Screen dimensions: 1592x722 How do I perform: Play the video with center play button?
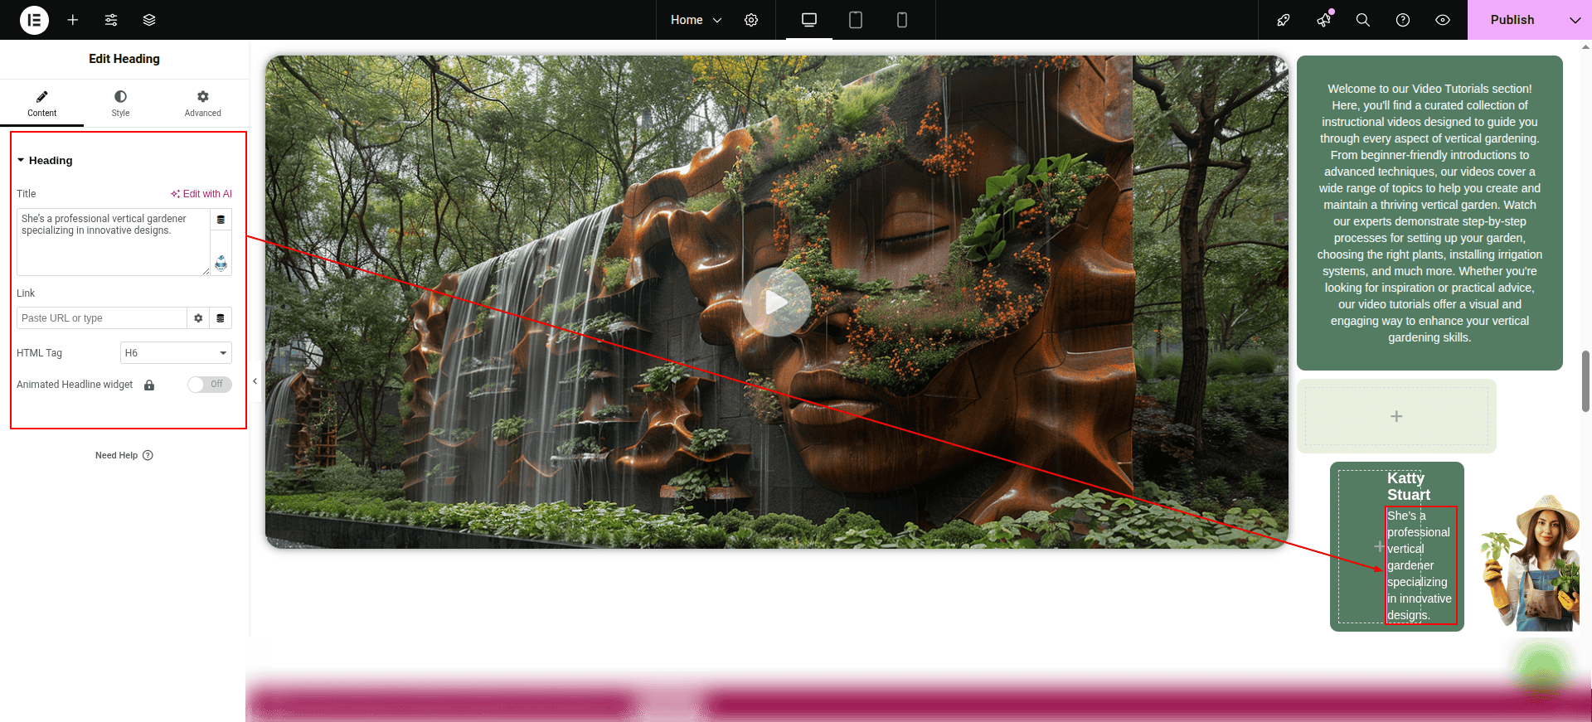pyautogui.click(x=776, y=302)
